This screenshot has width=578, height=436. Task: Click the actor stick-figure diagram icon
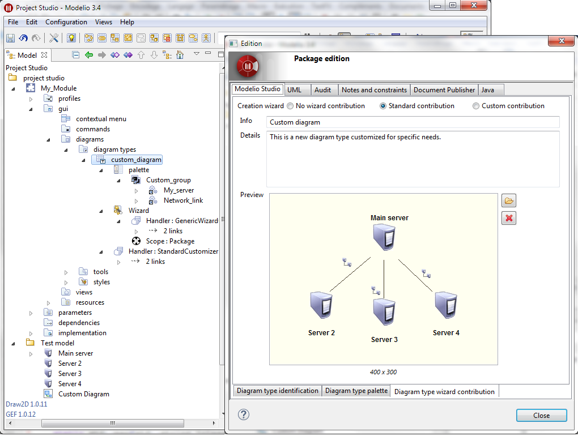click(x=206, y=38)
